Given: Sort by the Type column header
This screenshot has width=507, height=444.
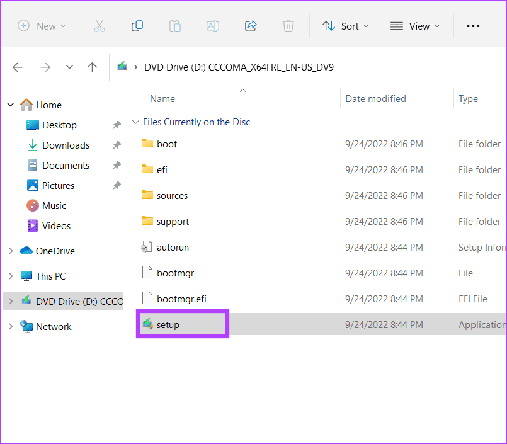Looking at the screenshot, I should coord(468,99).
